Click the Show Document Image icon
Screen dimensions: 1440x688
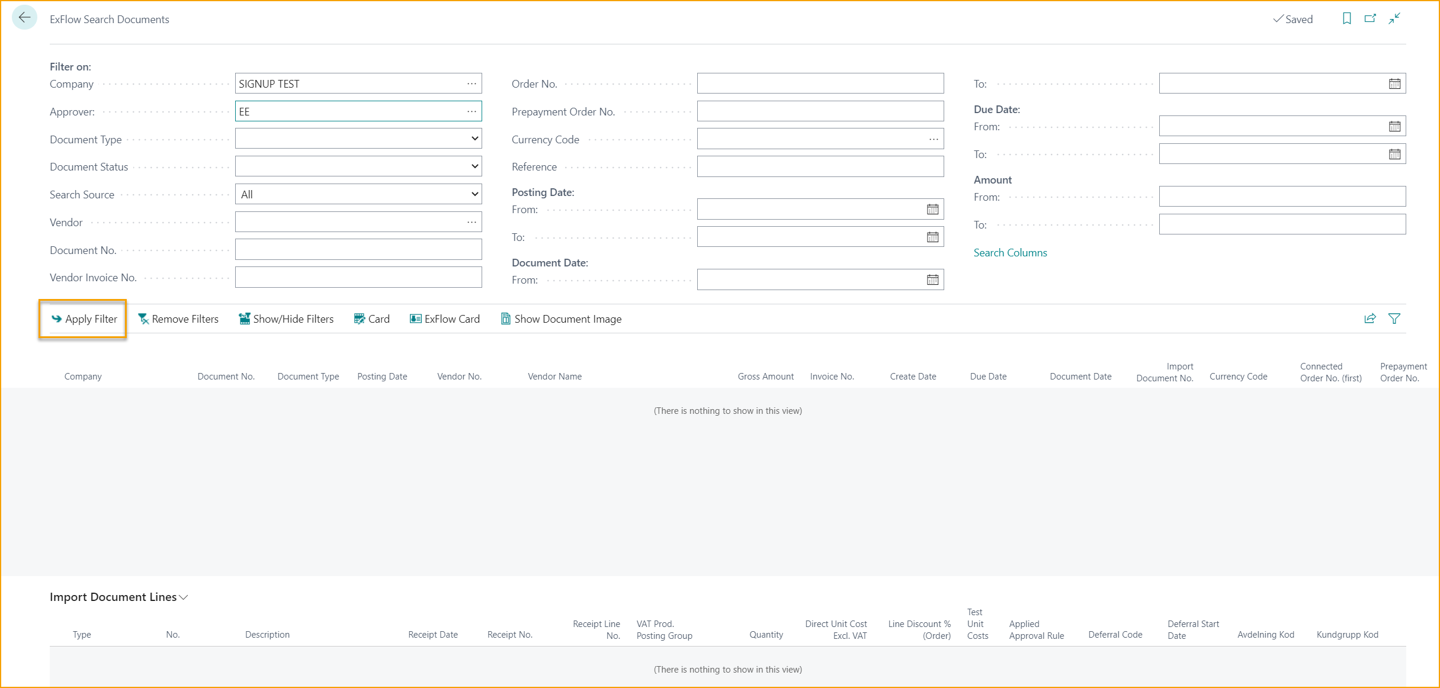[505, 319]
